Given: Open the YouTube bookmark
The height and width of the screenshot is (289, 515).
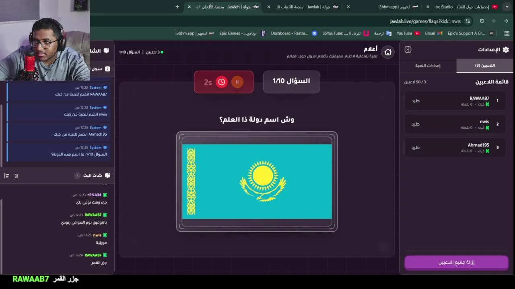Looking at the screenshot, I should (x=408, y=33).
